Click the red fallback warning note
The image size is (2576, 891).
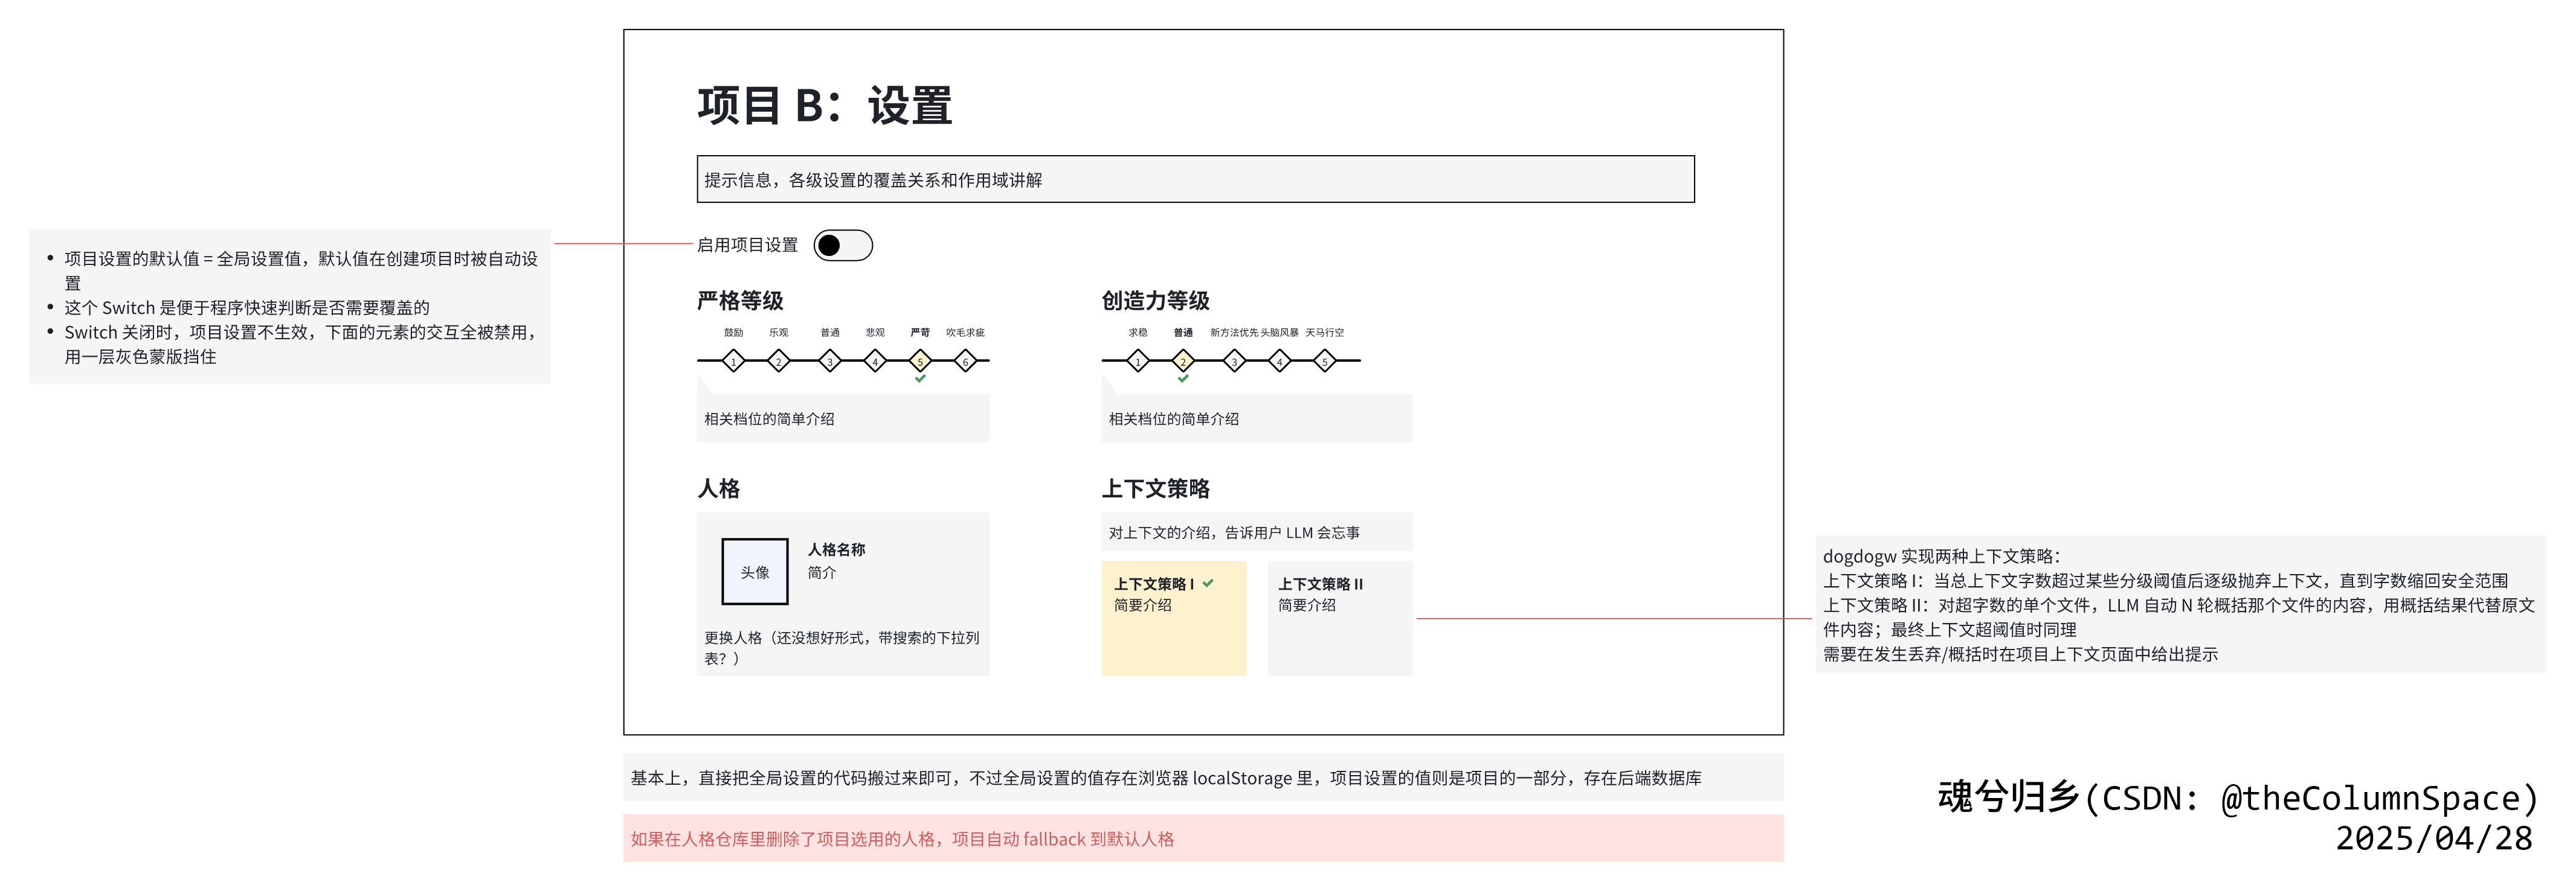[x=905, y=838]
